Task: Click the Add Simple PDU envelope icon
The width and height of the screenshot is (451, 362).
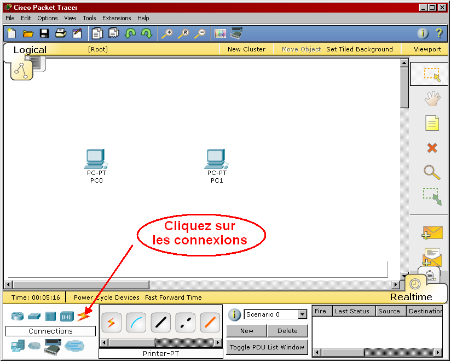Action: (432, 232)
